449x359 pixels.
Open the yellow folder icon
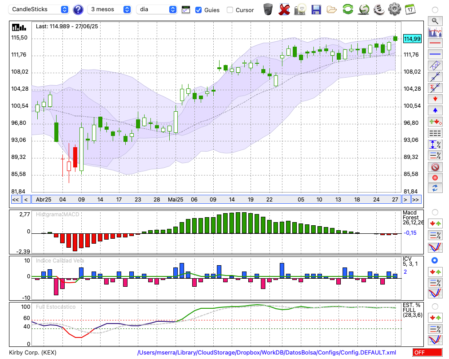[x=332, y=10]
